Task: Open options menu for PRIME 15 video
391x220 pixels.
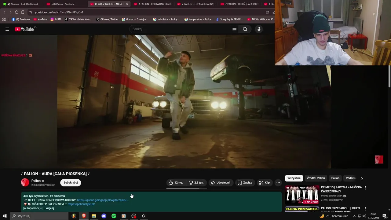Action: [x=365, y=188]
